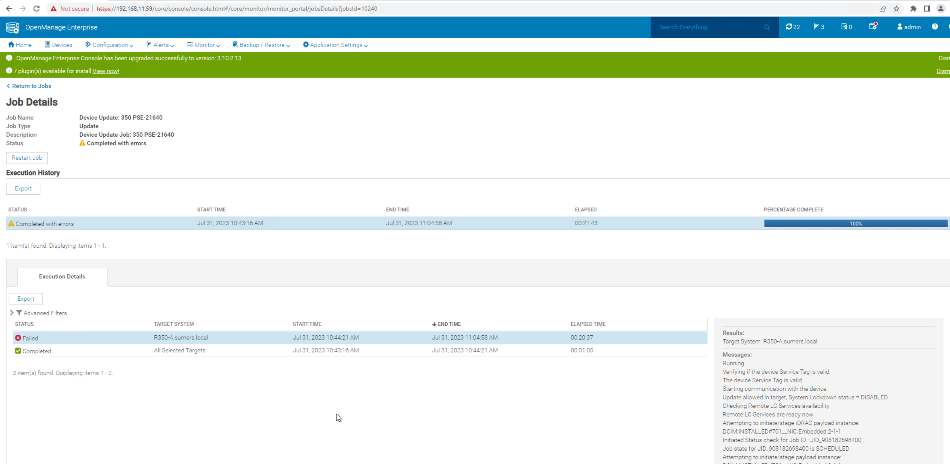Click the info icon on plugin banner
The width and height of the screenshot is (950, 464).
pos(9,70)
